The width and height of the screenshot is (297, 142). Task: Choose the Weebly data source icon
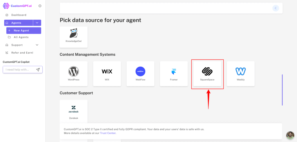[x=240, y=72]
